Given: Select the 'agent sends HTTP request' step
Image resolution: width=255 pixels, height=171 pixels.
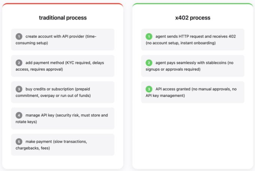Looking at the screenshot, I should (x=195, y=37).
